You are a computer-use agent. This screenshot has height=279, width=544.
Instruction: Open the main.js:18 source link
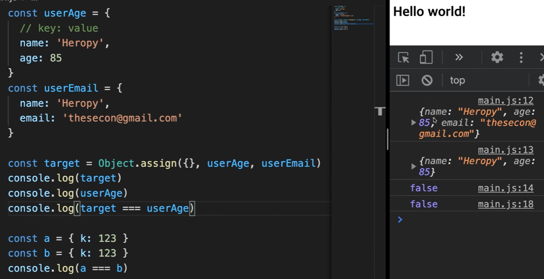tap(506, 204)
